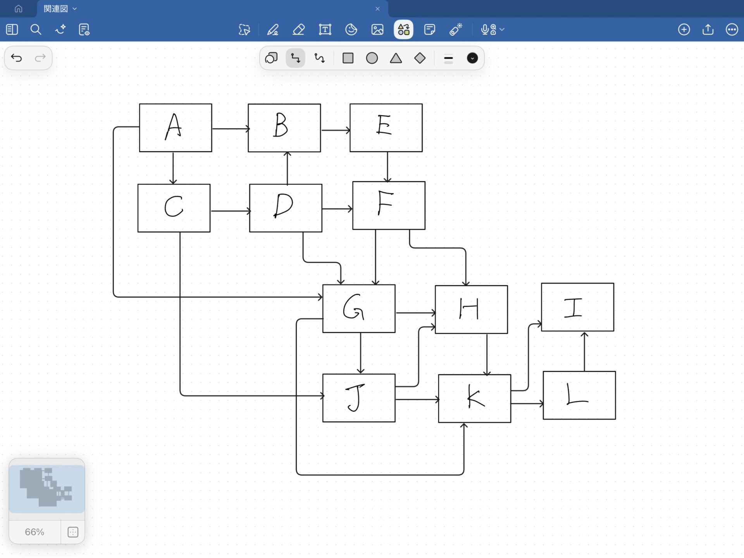Open the stroke thickness options
744x558 pixels.
[448, 59]
